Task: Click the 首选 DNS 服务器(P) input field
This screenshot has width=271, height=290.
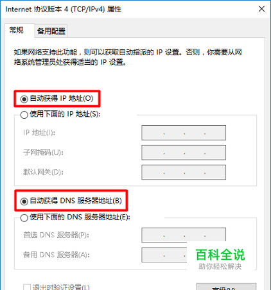Action: [184, 235]
